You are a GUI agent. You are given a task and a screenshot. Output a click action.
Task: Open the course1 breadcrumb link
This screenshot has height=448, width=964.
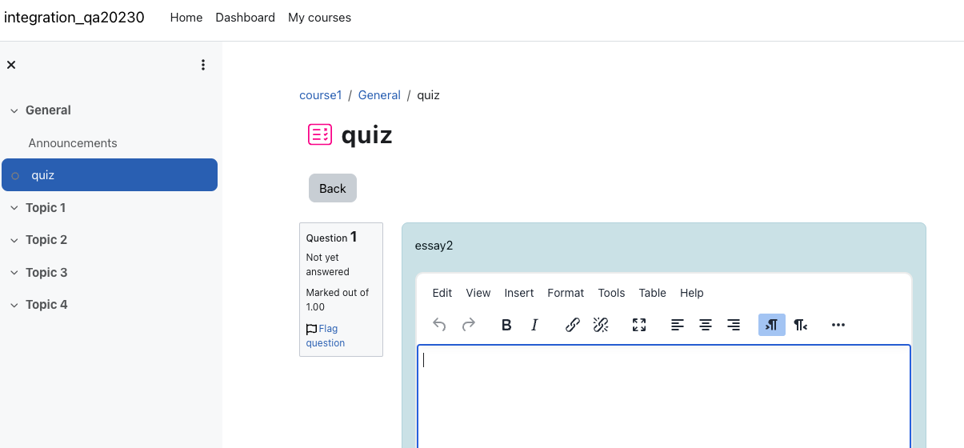[x=320, y=95]
